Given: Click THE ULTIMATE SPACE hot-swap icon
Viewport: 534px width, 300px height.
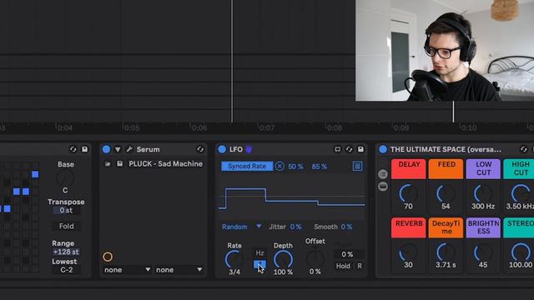Looking at the screenshot, I should point(523,149).
